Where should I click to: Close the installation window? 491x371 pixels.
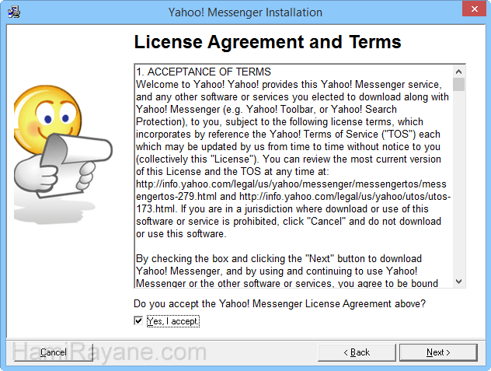pos(474,9)
